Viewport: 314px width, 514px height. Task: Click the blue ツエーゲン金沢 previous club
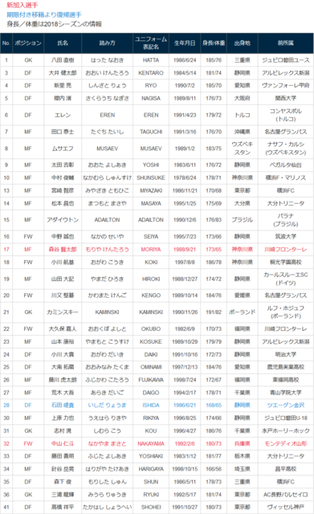(285, 405)
